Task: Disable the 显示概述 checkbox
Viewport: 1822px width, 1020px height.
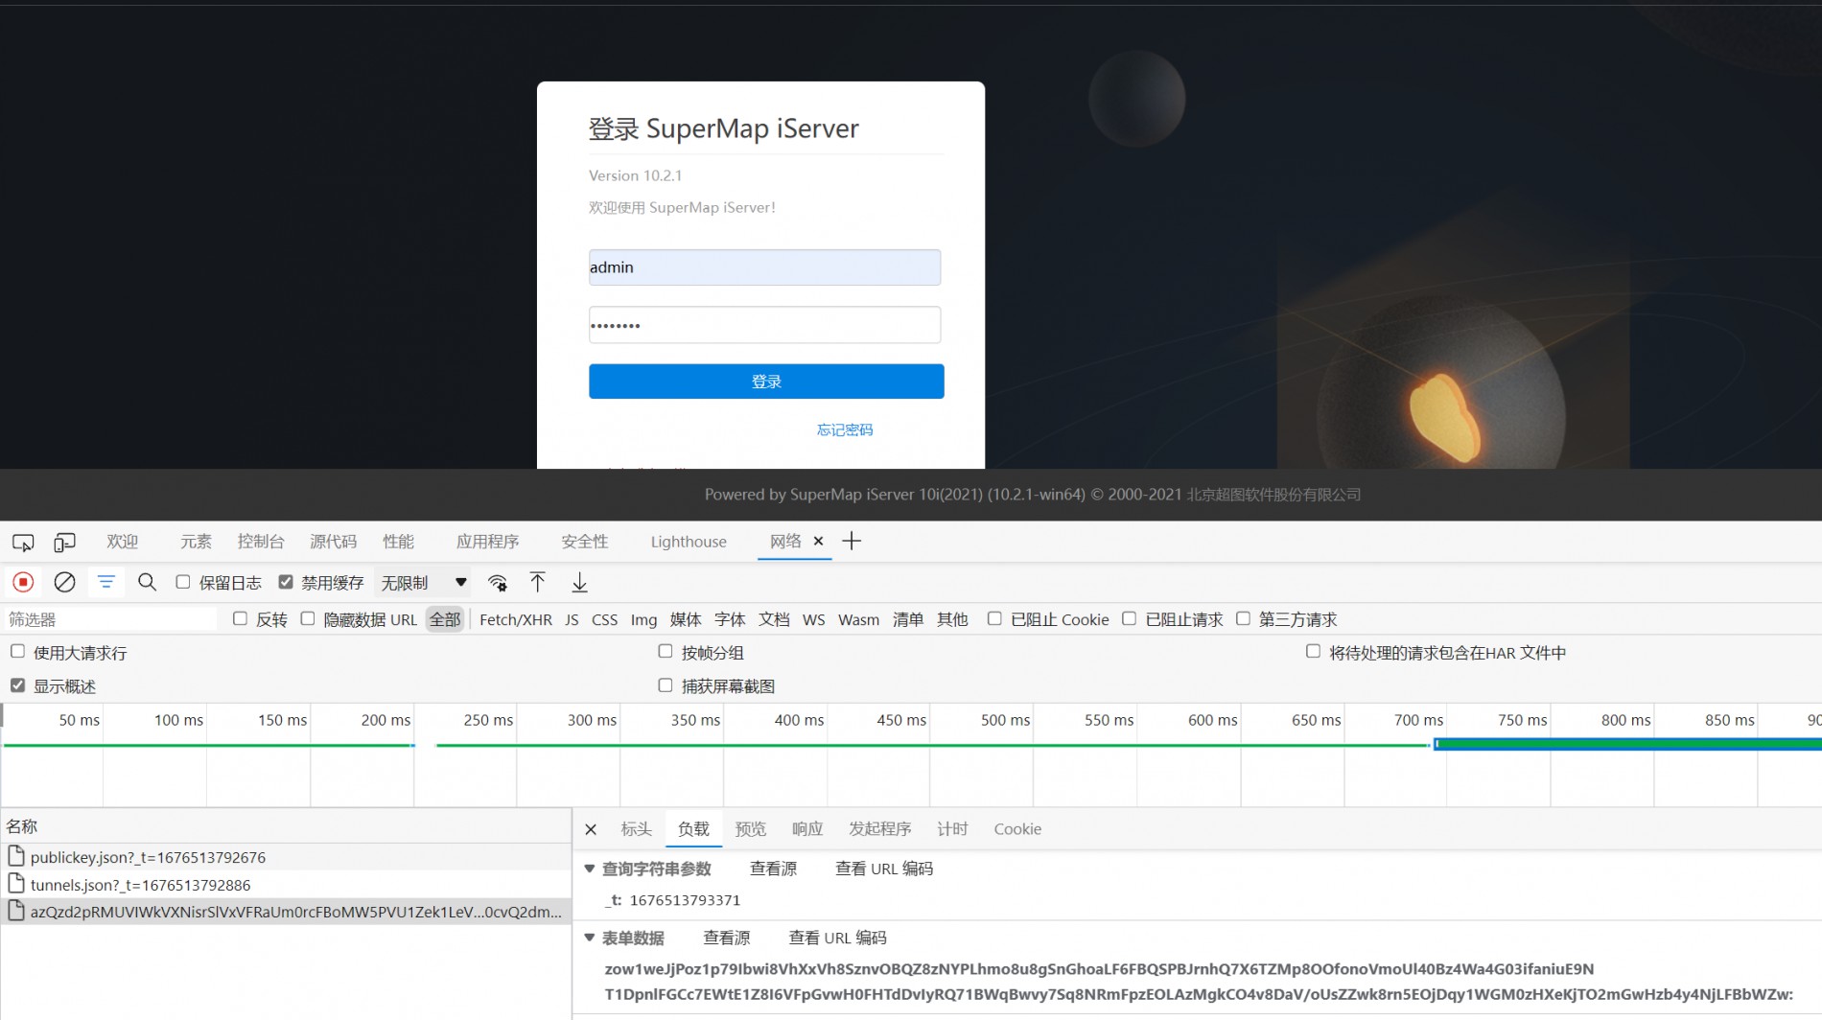Action: click(17, 685)
